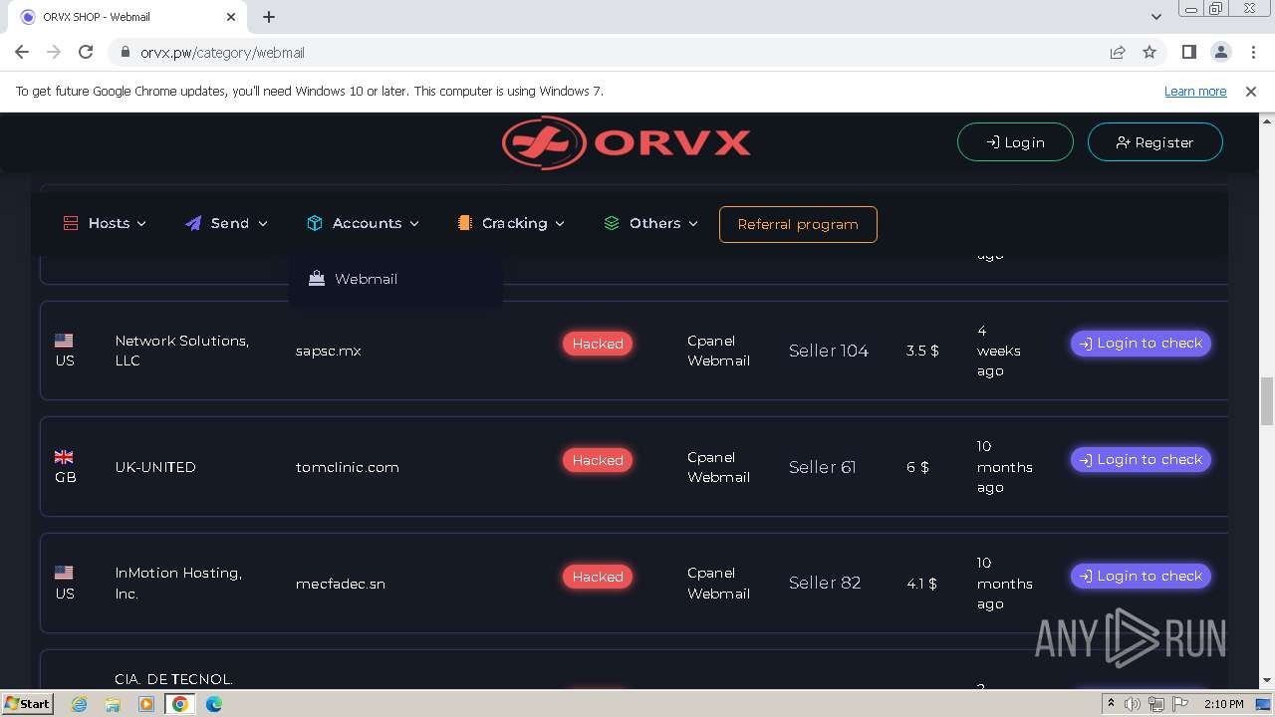Click the Send paper plane icon
The image size is (1275, 717).
(x=193, y=223)
